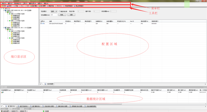This screenshot has width=207, height=112.
Task: Click green status icon of 板卡 3 port 0
Action: coord(10,14)
